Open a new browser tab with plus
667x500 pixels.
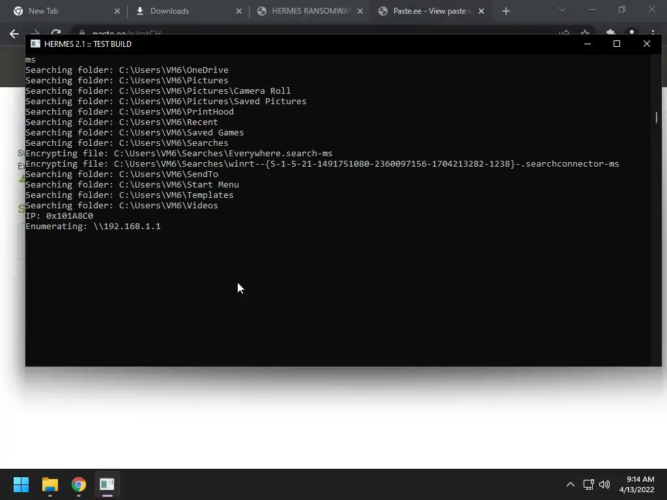tap(505, 12)
